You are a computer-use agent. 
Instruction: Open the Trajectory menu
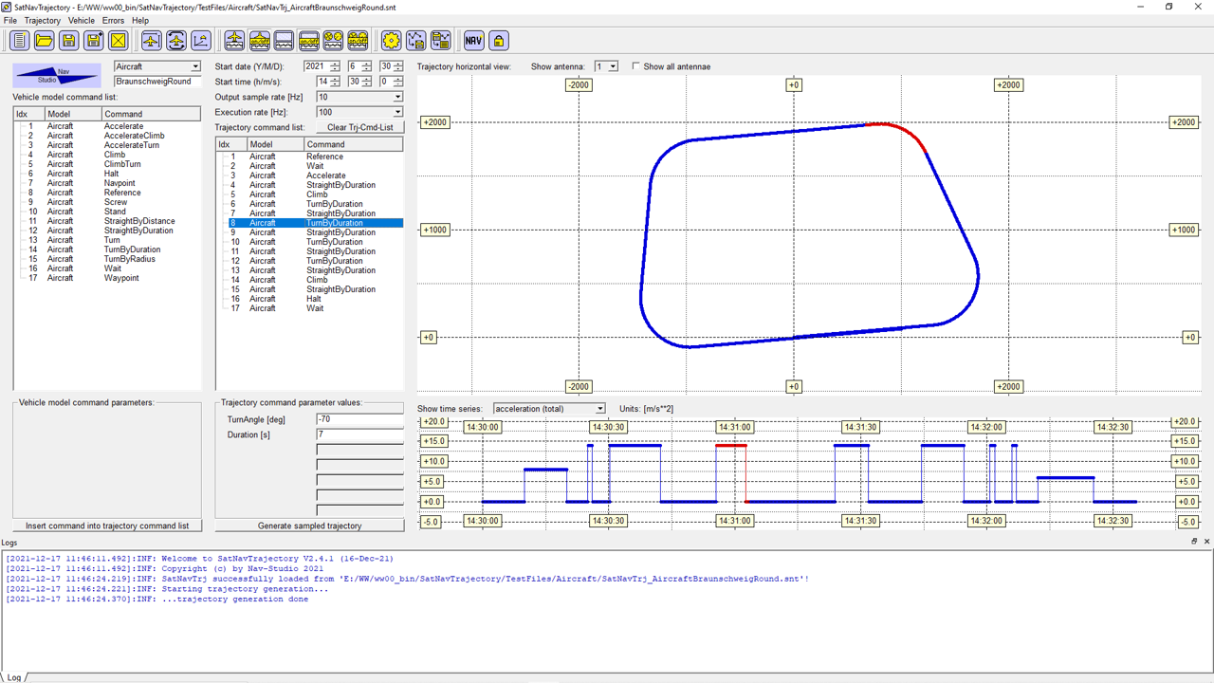(x=42, y=20)
